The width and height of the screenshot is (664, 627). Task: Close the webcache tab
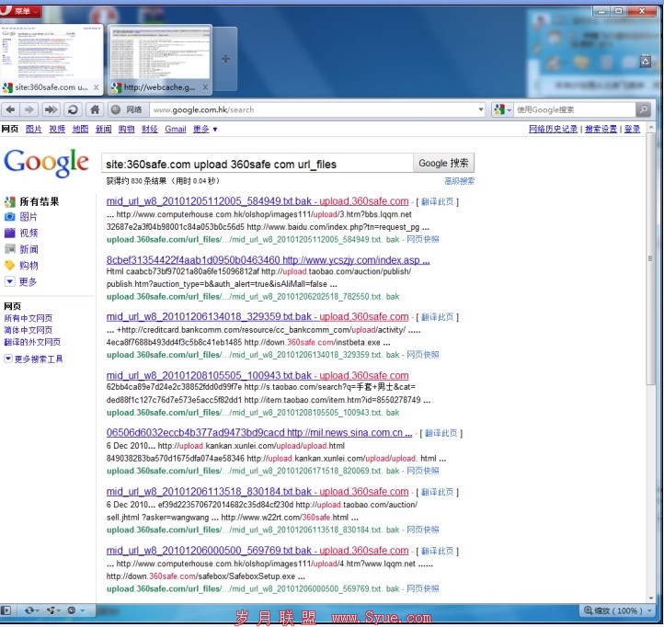click(205, 87)
